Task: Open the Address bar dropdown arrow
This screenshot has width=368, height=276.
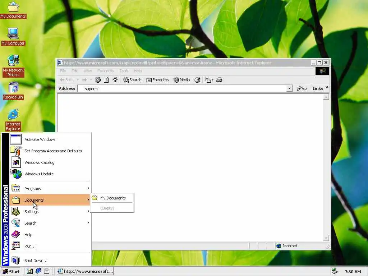Action: (x=289, y=88)
